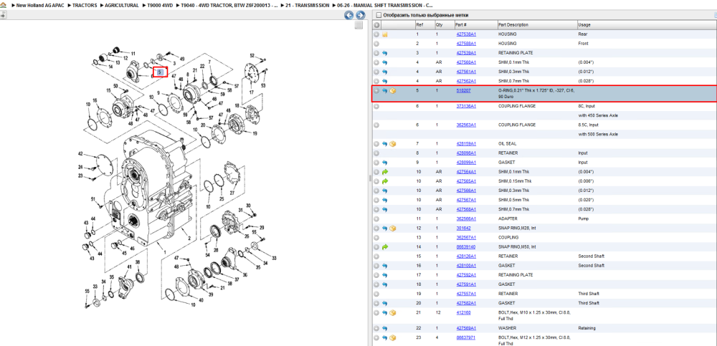Click blue arrow icon in GASKET 428100A1 row

(384, 266)
